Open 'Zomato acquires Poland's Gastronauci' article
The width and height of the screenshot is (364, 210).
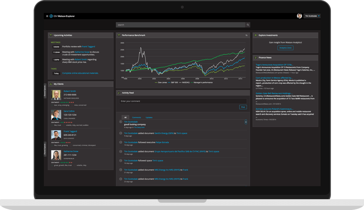coord(275,109)
